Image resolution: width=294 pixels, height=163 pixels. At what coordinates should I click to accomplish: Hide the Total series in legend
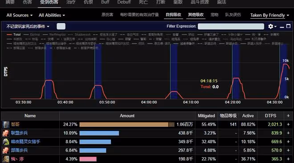click(x=14, y=35)
